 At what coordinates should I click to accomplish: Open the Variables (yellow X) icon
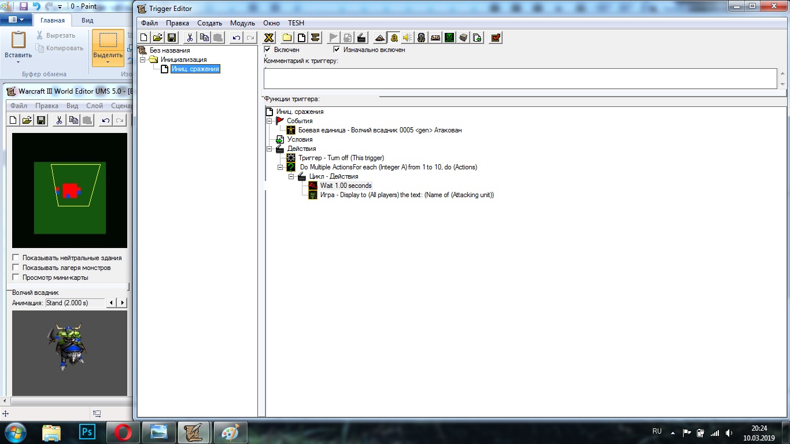coord(269,38)
